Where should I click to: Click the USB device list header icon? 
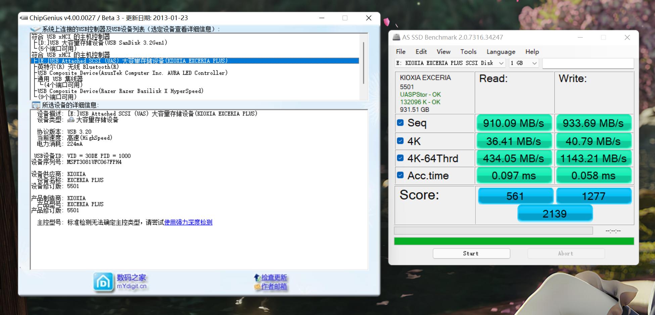click(x=36, y=29)
